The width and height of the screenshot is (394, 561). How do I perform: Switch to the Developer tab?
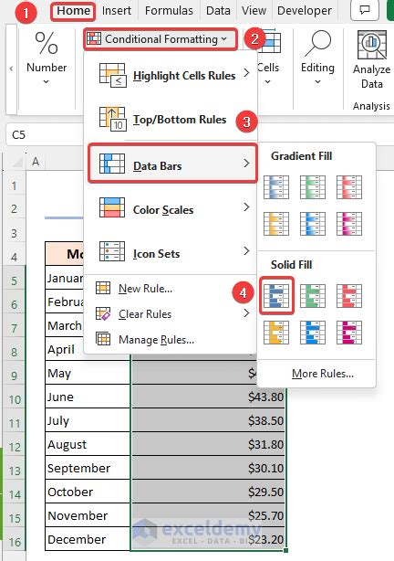click(305, 11)
